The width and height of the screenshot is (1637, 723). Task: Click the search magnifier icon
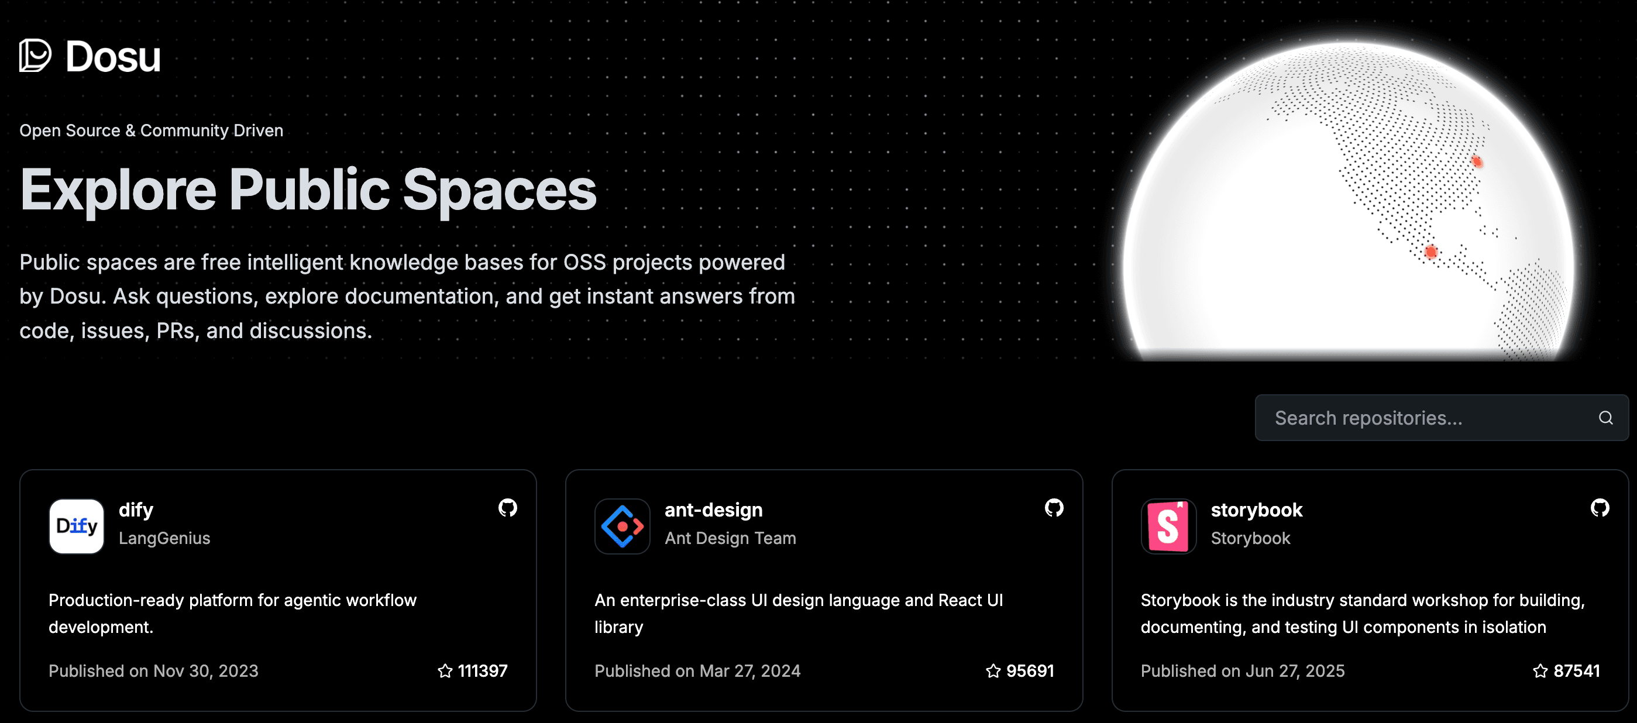coord(1605,418)
